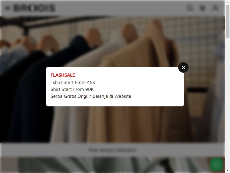Select the red FLASHSALE heading
Viewport: 230px width, 173px height.
pyautogui.click(x=63, y=75)
